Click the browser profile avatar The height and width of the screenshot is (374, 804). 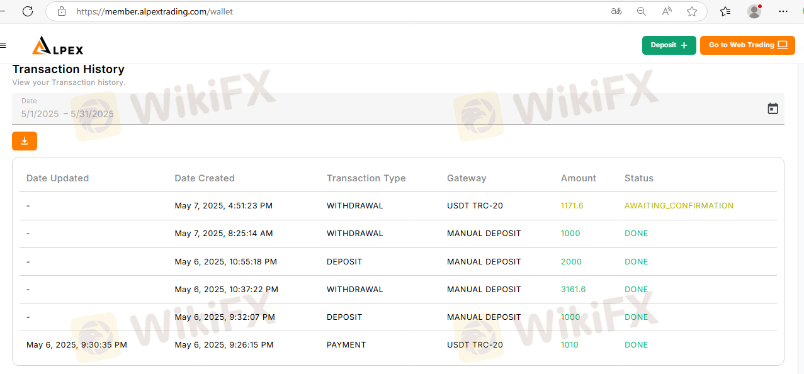tap(754, 11)
